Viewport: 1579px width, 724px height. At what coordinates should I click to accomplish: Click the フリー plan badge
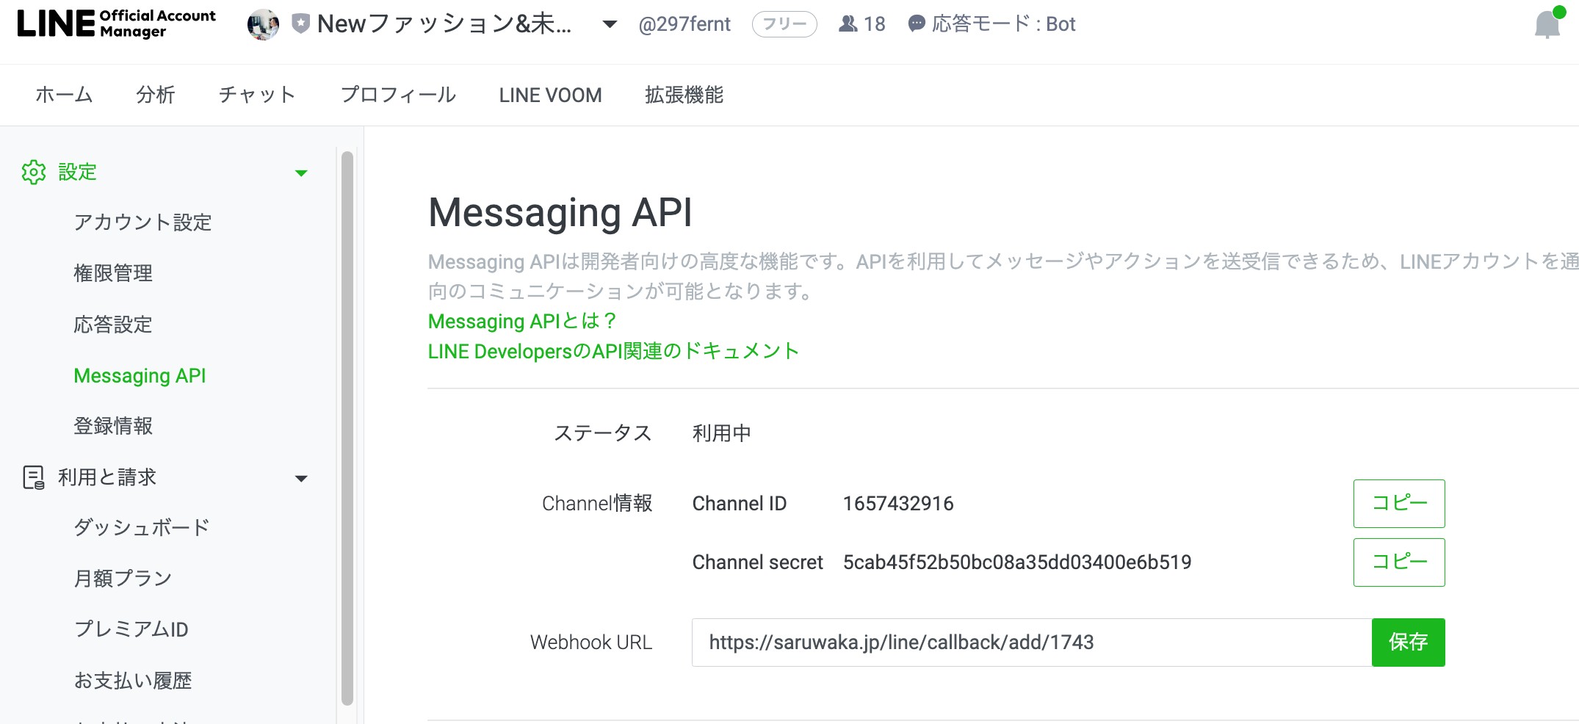(784, 24)
